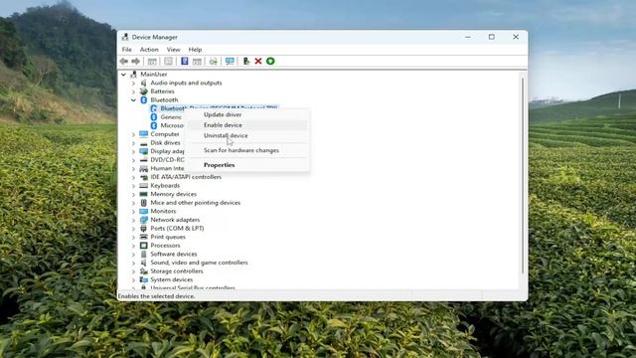
Task: Collapse the MainUser root node
Action: pos(123,75)
